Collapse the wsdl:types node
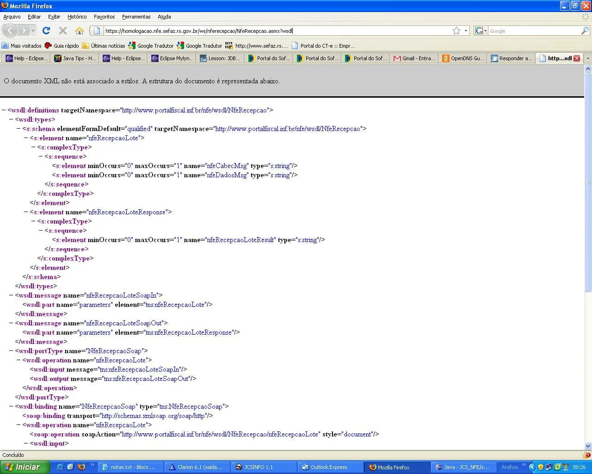The height and width of the screenshot is (474, 592). tap(11, 119)
